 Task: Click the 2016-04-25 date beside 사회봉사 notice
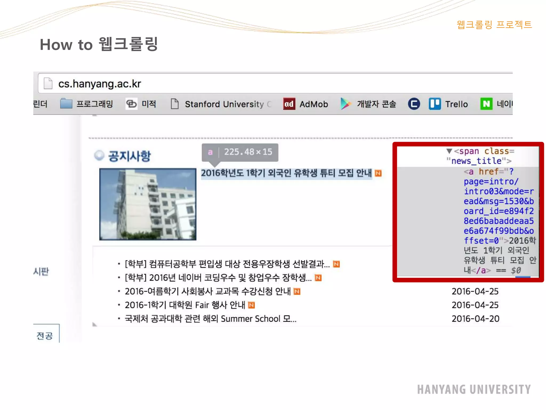tap(475, 291)
